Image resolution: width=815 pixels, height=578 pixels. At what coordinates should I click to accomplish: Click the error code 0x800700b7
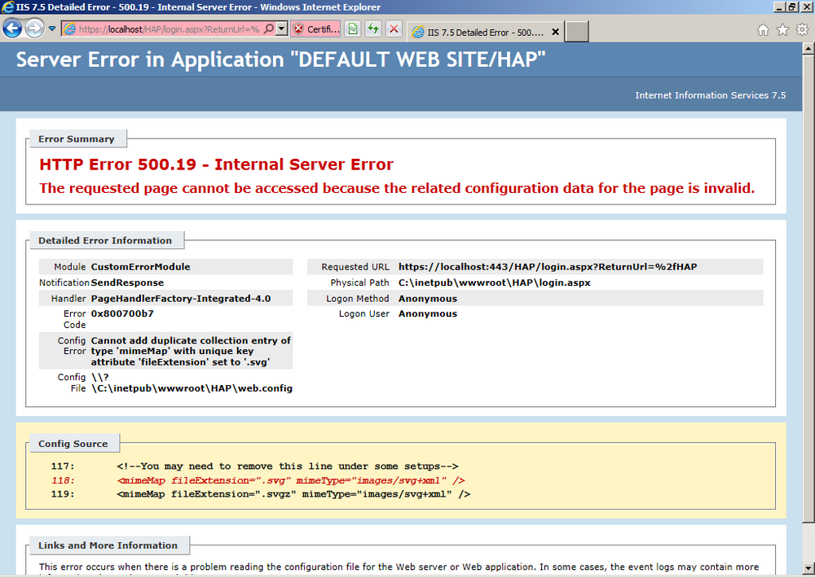122,313
